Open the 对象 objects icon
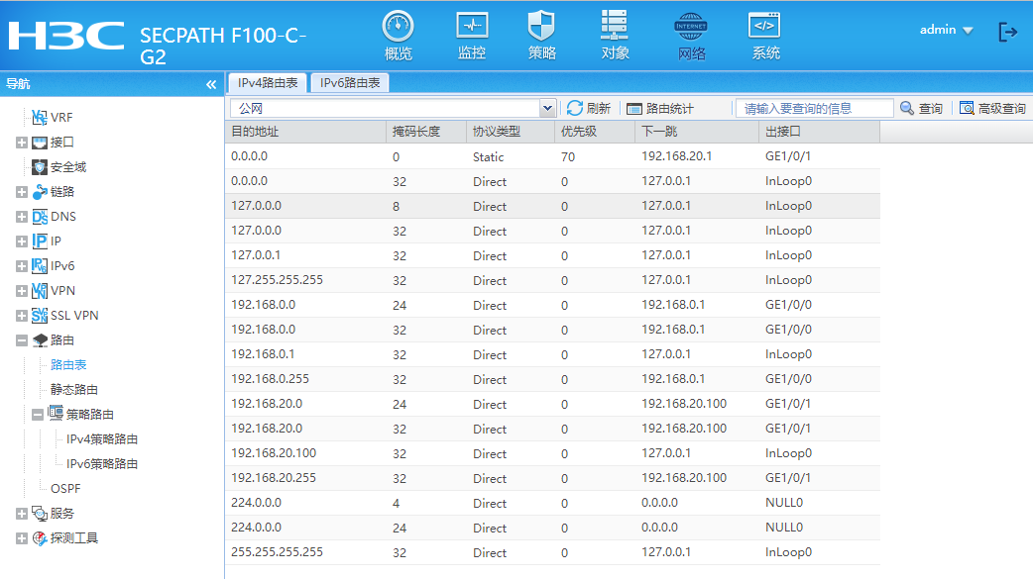The height and width of the screenshot is (579, 1033). point(614,26)
